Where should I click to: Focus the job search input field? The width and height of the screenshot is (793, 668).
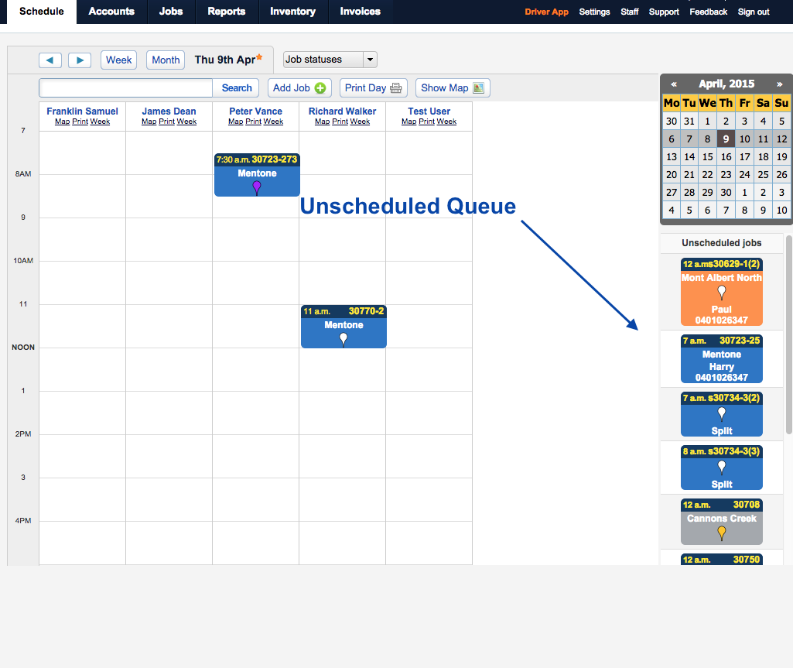pyautogui.click(x=126, y=88)
